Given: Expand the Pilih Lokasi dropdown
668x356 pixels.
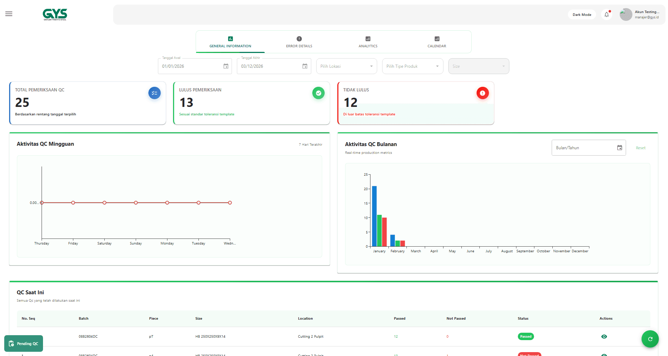Looking at the screenshot, I should click(347, 66).
